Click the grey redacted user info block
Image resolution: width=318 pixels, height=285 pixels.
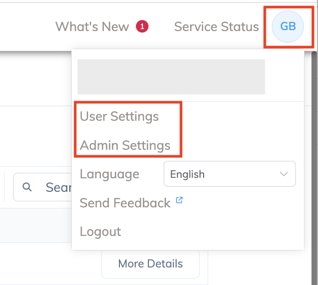(171, 77)
